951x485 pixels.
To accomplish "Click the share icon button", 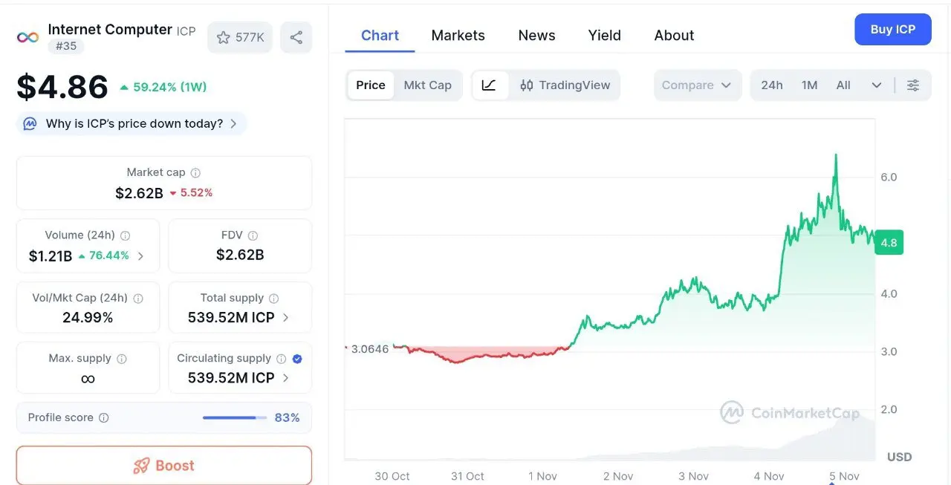I will 296,37.
